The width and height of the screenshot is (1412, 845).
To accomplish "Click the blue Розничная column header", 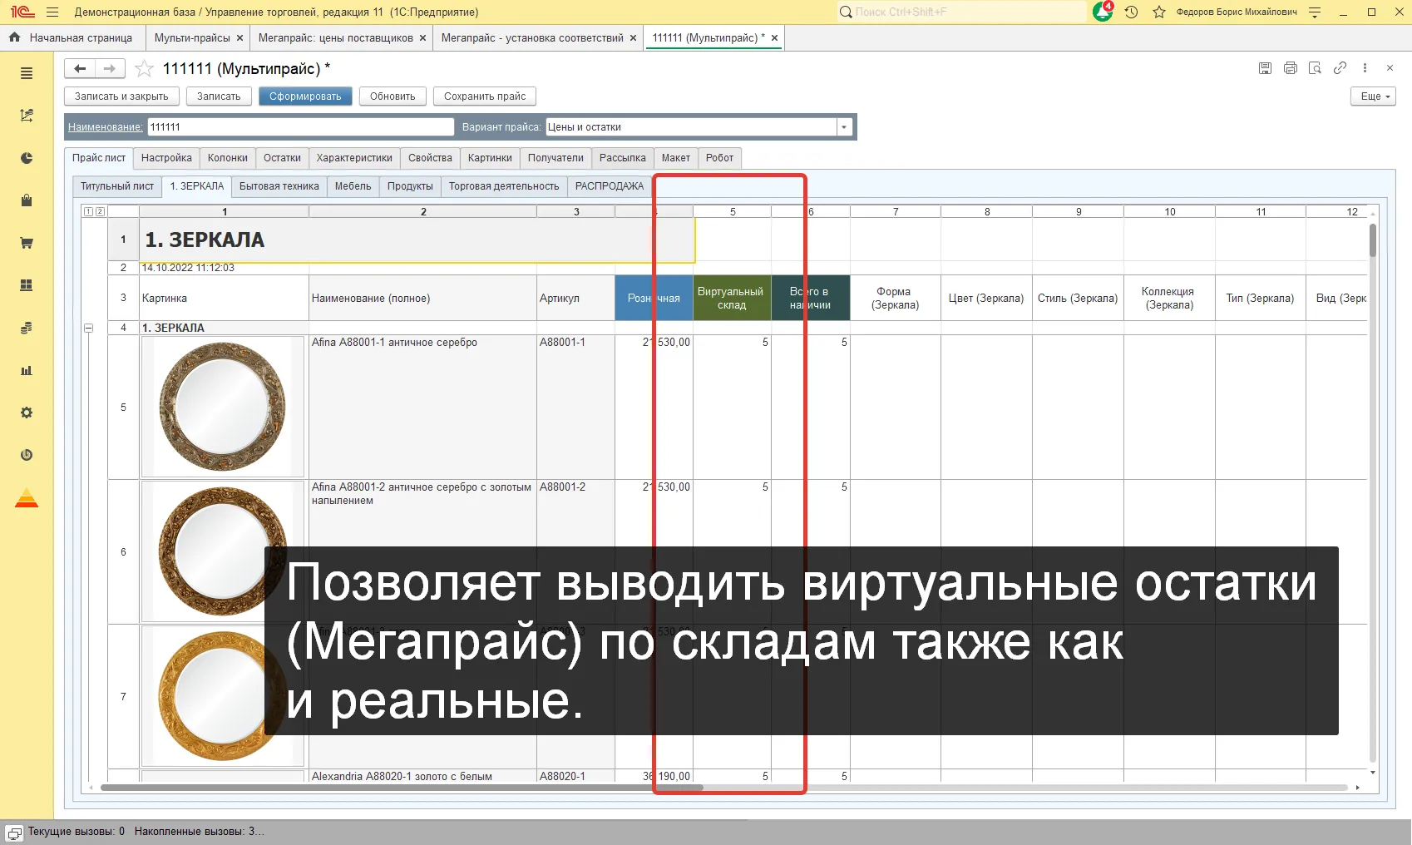I will 654,298.
